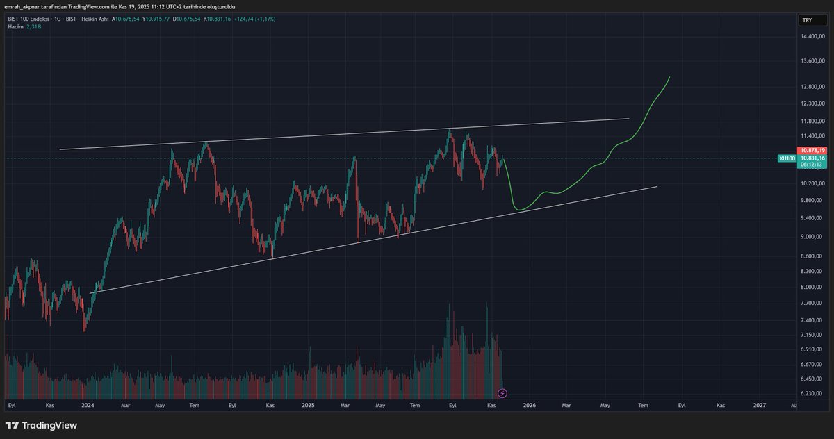834x439 pixels.
Task: Click the D10.676,54 low value in the legend
Action: tap(188, 19)
